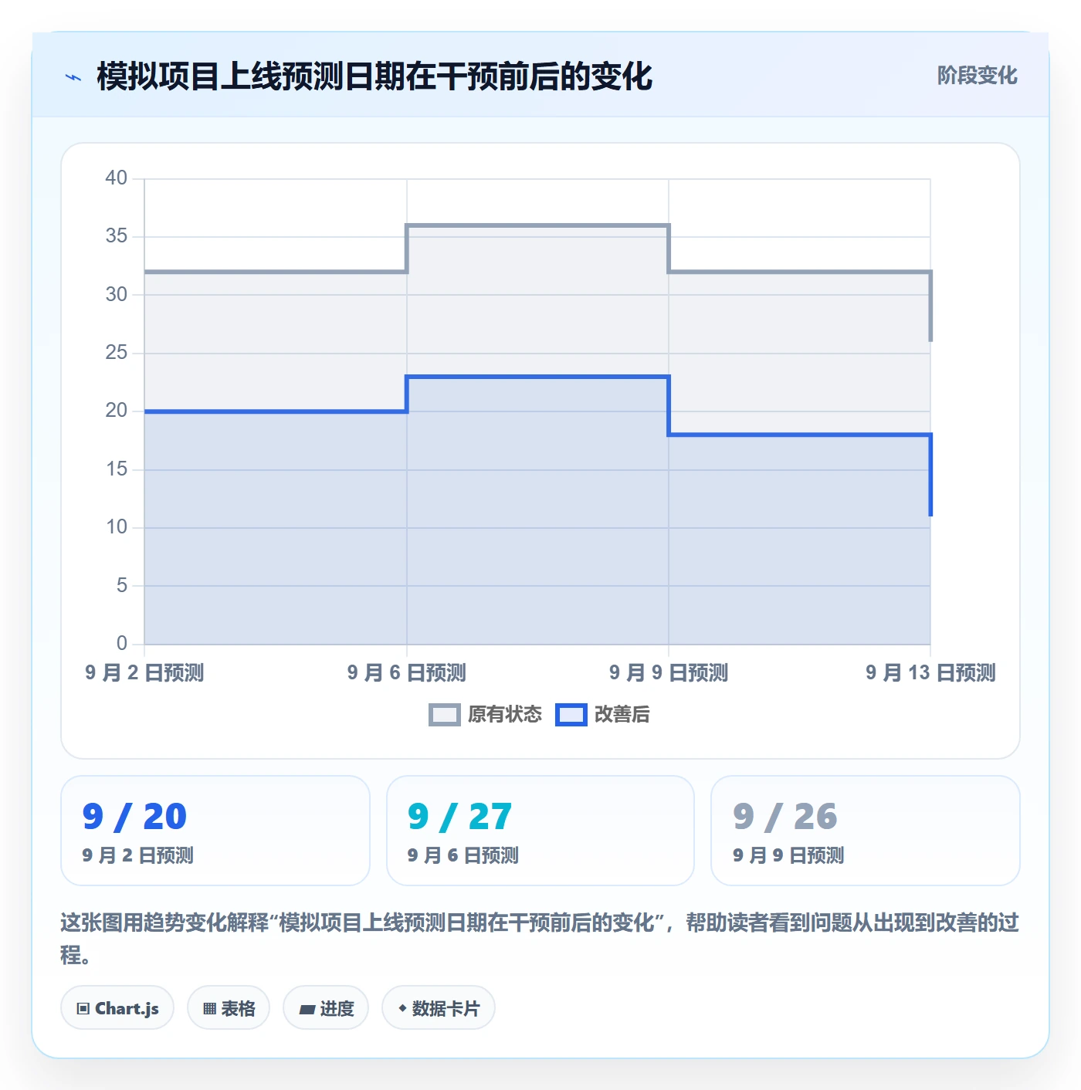Click the y-axis value 30

pyautogui.click(x=117, y=295)
